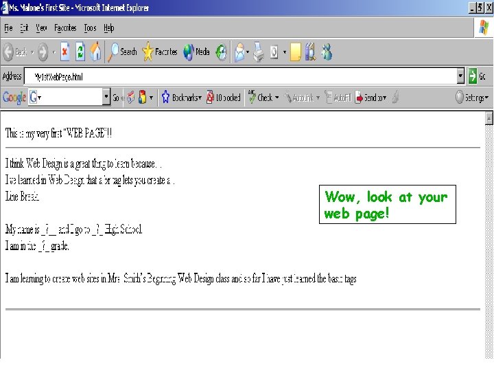Open the Check dropdown arrow

pos(277,98)
